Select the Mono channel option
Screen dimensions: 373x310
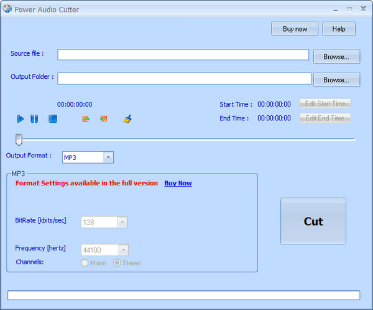pos(85,263)
